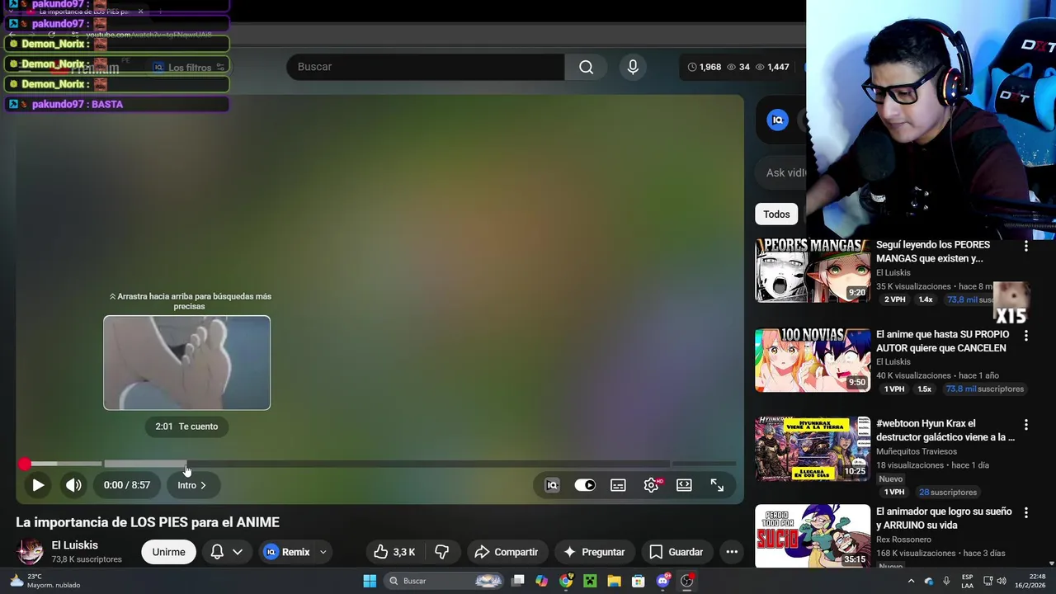1056x594 pixels.
Task: Click the notification bell icon
Action: point(217,552)
